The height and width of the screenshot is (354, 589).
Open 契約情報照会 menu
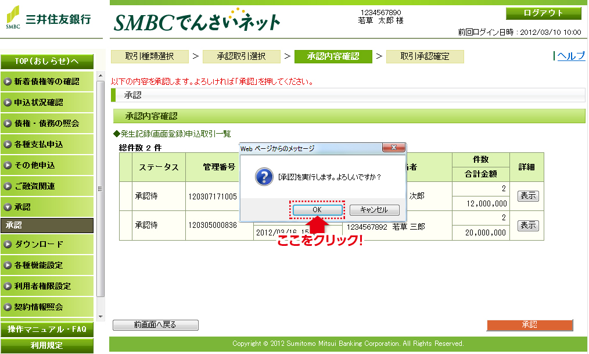coord(47,307)
